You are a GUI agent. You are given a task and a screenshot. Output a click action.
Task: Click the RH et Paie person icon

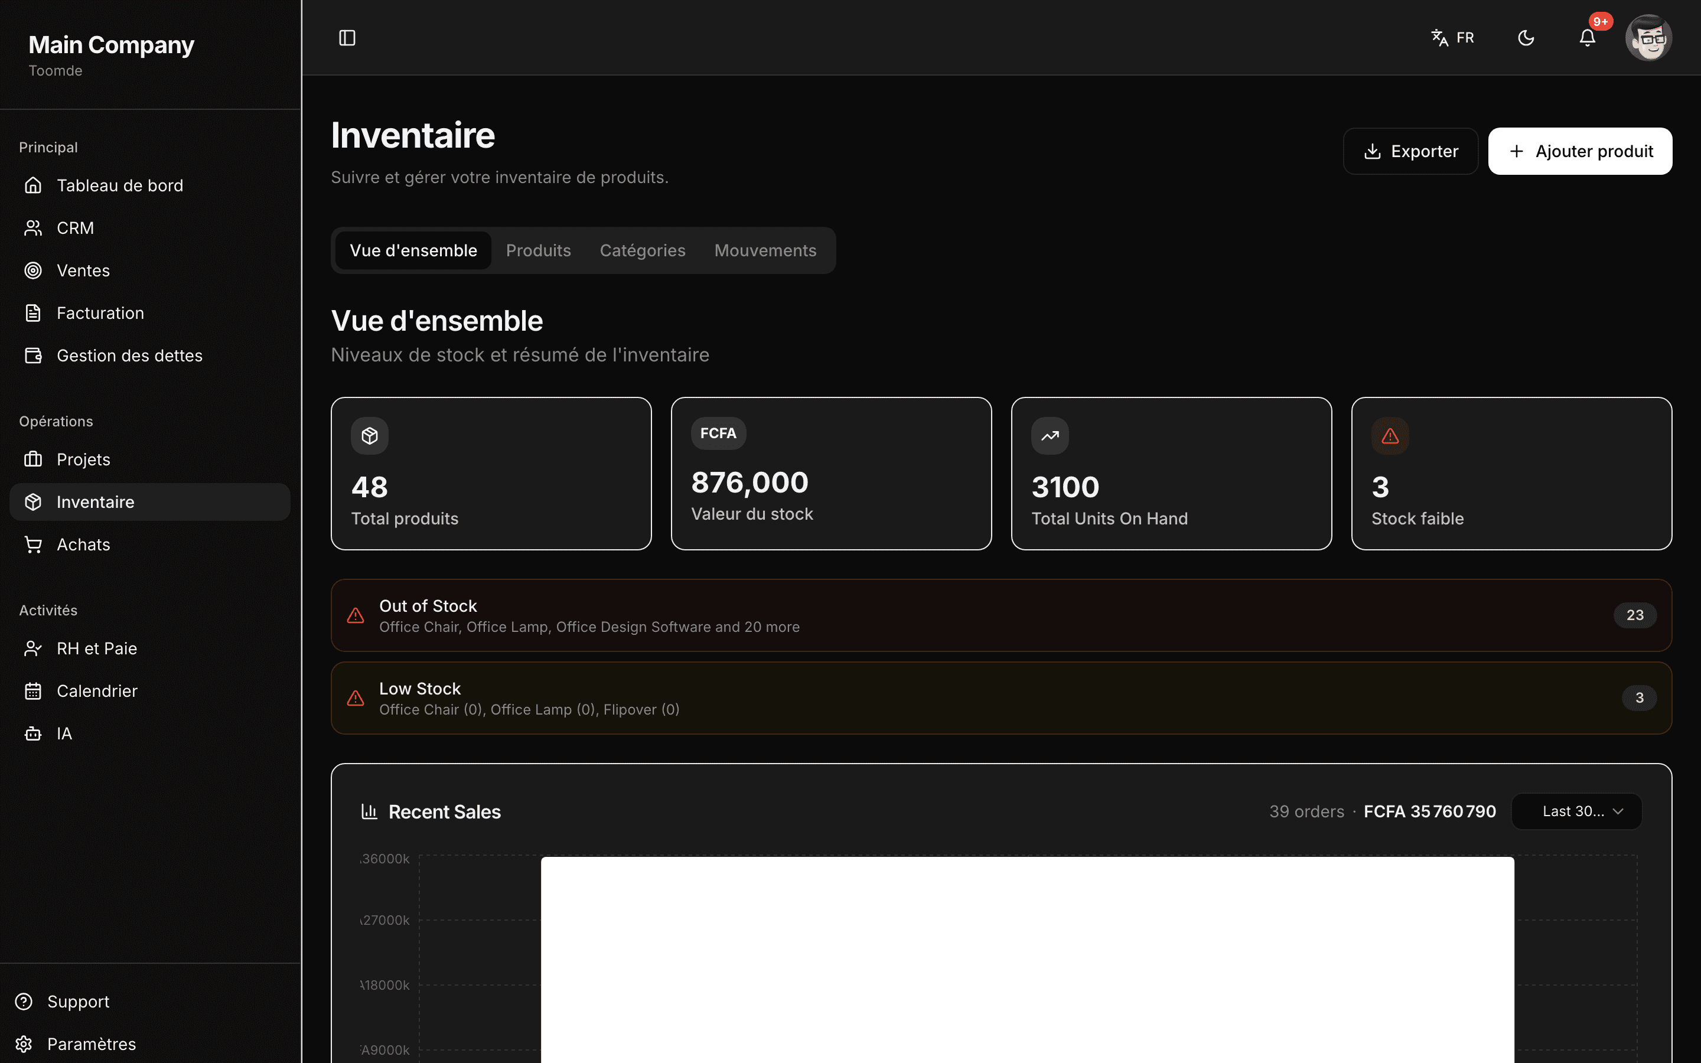[33, 648]
